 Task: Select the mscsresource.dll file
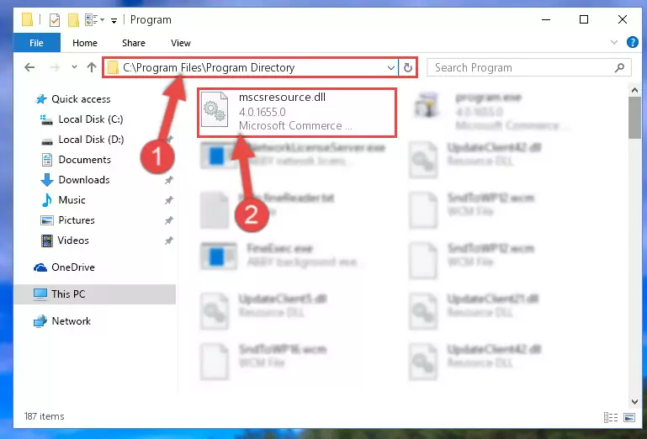297,112
